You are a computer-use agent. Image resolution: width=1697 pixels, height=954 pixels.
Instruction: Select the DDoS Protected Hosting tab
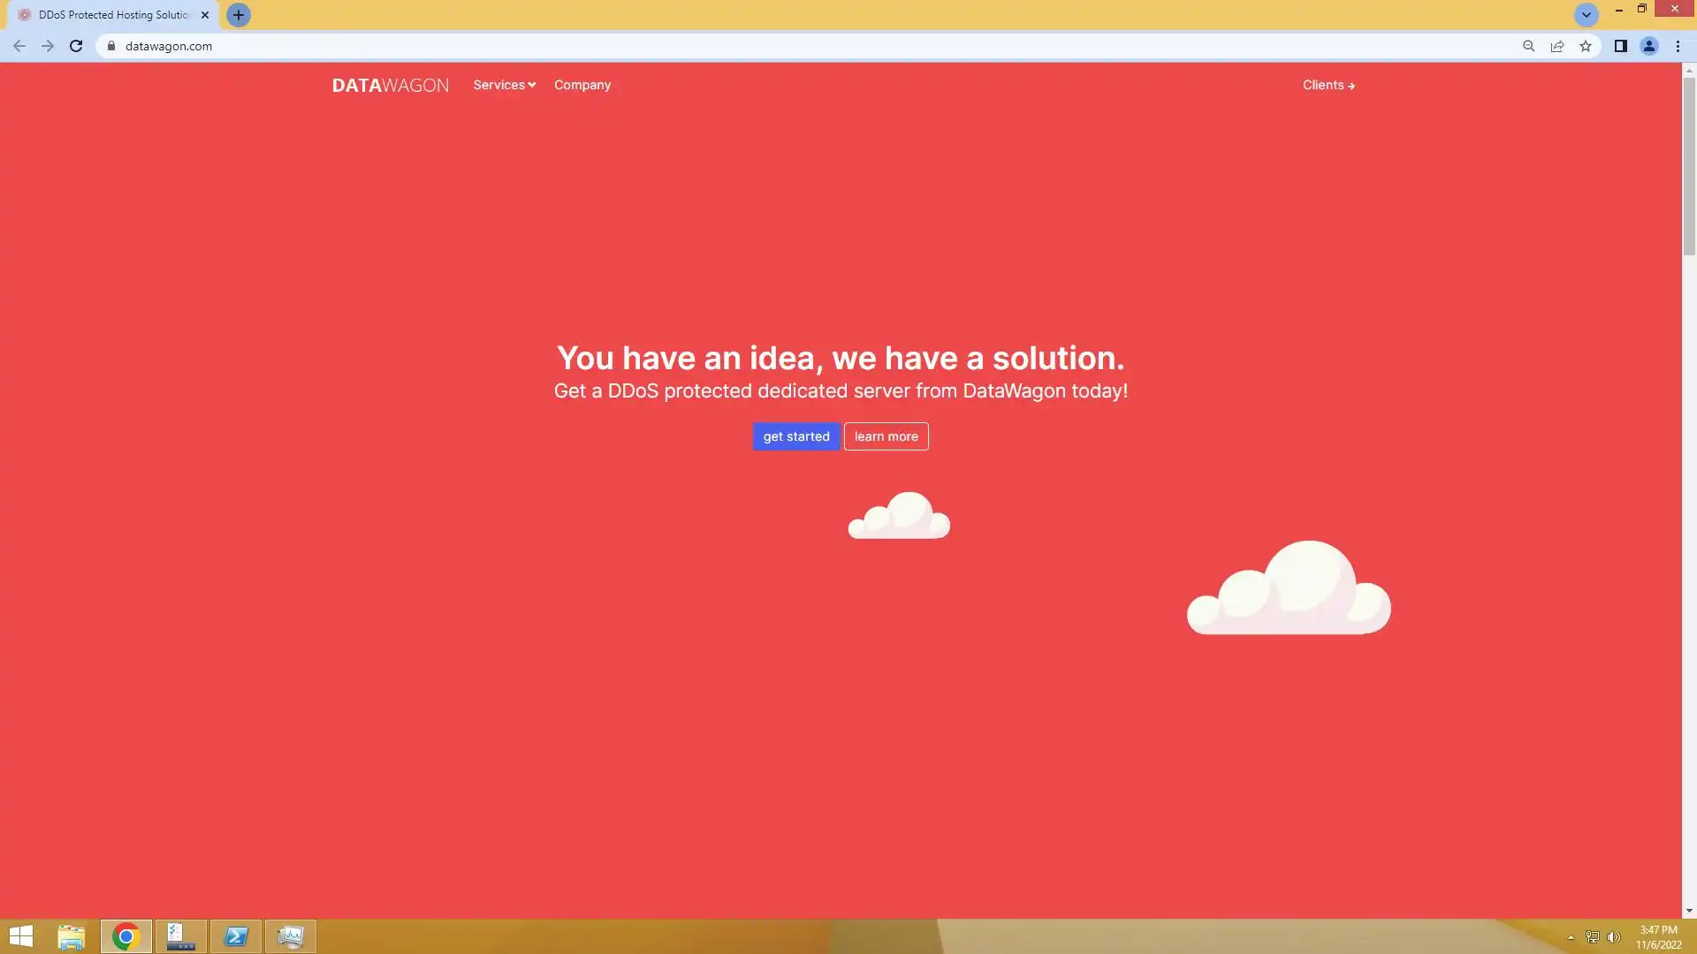tap(113, 15)
